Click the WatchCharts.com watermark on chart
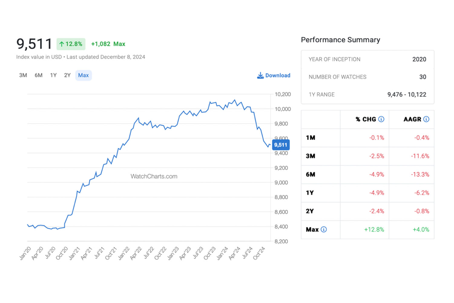 [154, 176]
